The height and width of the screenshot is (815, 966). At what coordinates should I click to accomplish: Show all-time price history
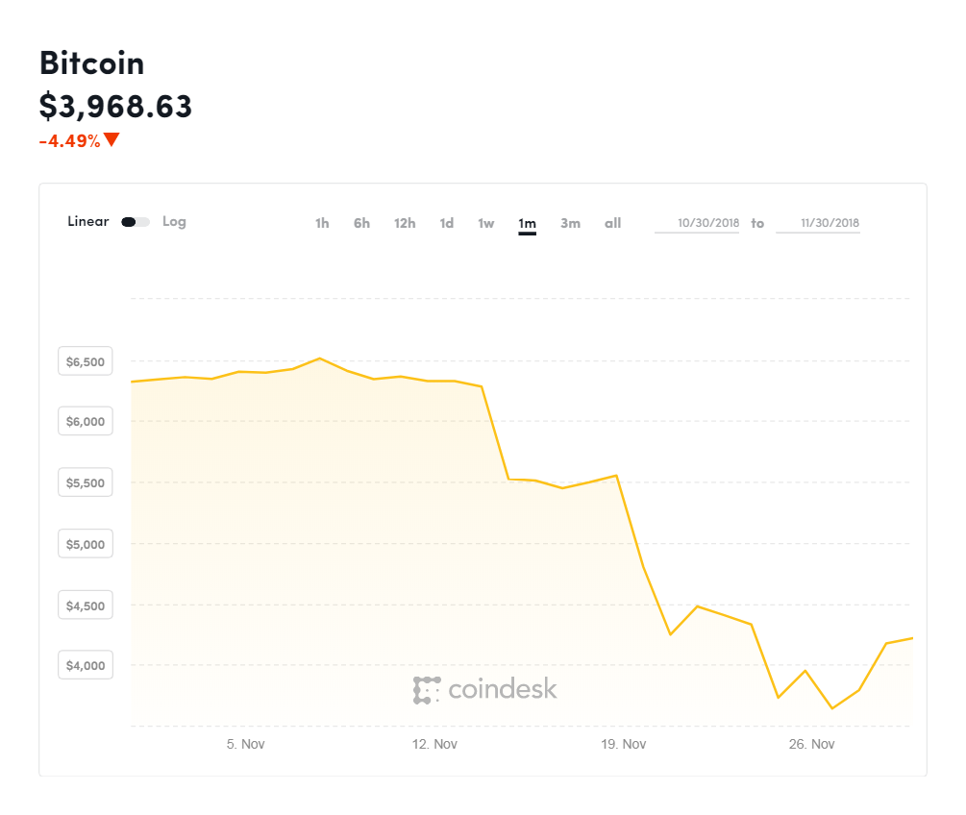tap(612, 222)
